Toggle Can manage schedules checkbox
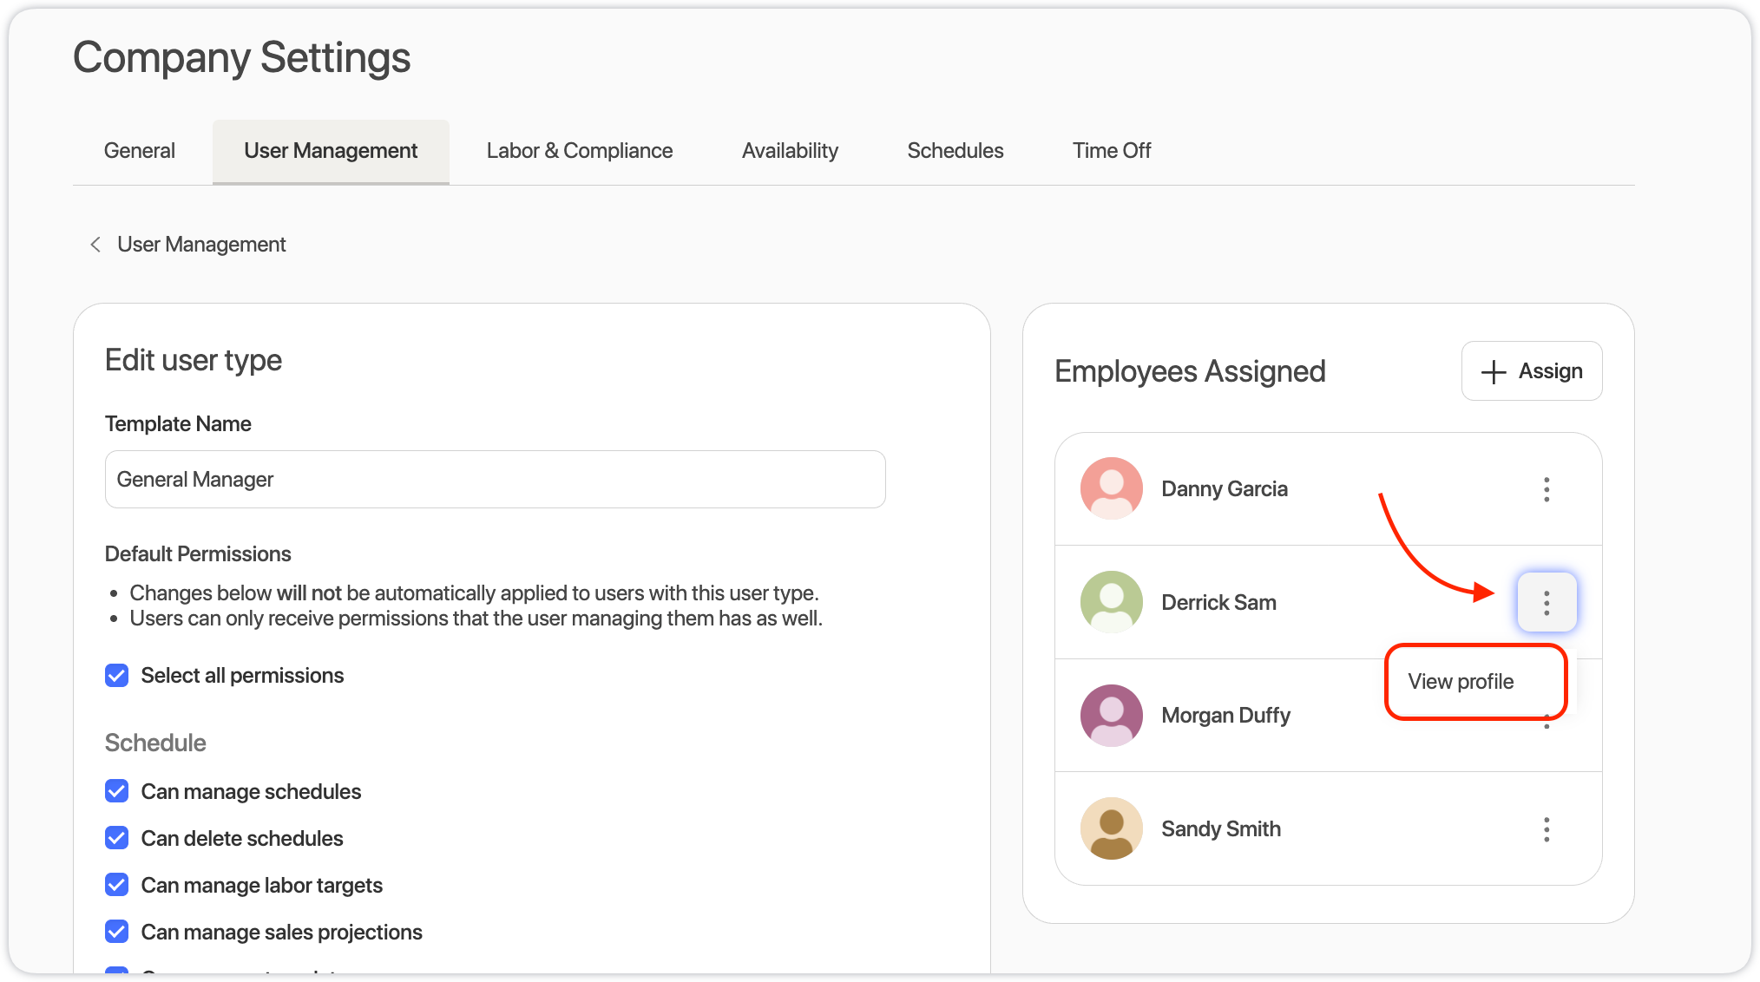Image resolution: width=1760 pixels, height=982 pixels. coord(117,791)
